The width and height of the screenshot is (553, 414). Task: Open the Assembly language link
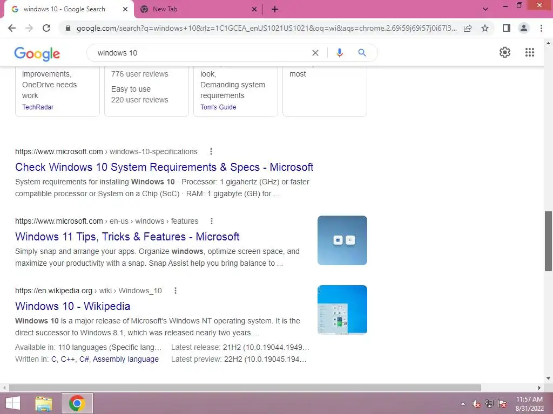[x=125, y=359]
